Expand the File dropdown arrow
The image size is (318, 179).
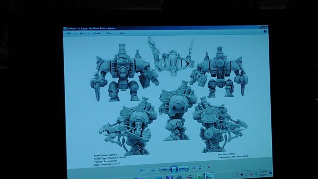point(75,34)
